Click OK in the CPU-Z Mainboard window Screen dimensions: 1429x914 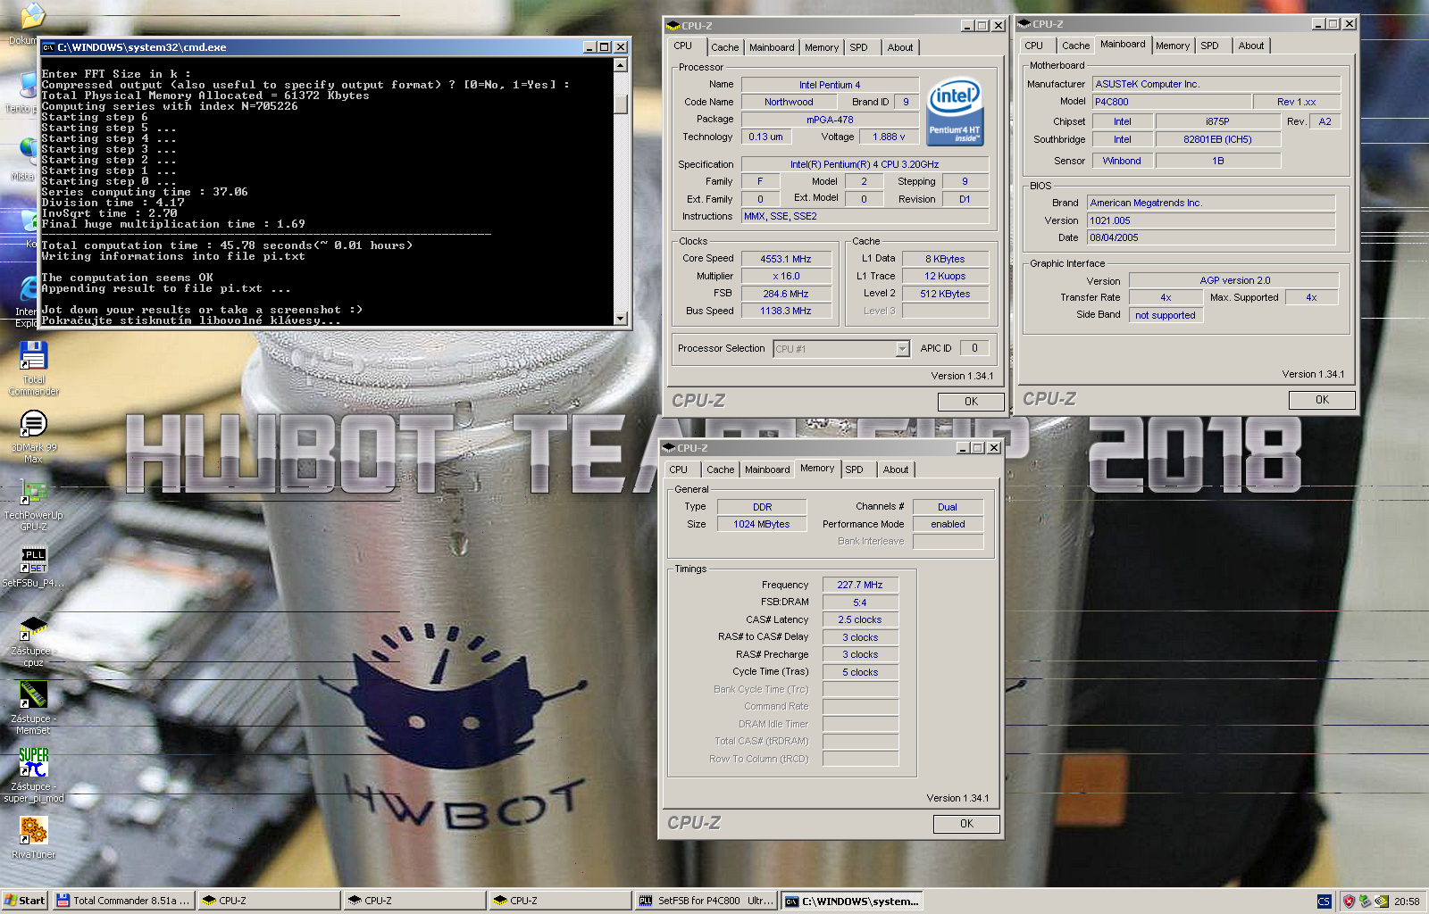pyautogui.click(x=1322, y=400)
